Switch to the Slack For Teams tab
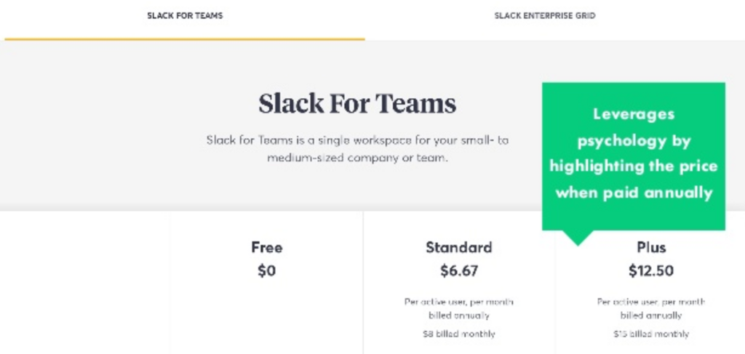The image size is (745, 354). click(x=185, y=16)
